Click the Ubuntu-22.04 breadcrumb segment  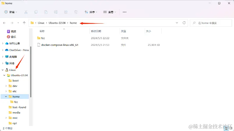57,23
